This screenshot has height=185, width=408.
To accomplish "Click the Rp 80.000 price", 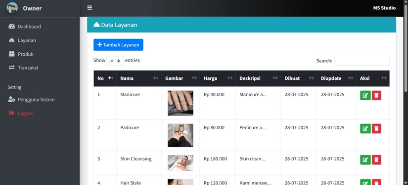I will click(214, 128).
